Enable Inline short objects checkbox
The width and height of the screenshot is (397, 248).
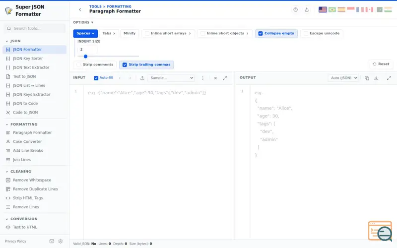pos(203,33)
